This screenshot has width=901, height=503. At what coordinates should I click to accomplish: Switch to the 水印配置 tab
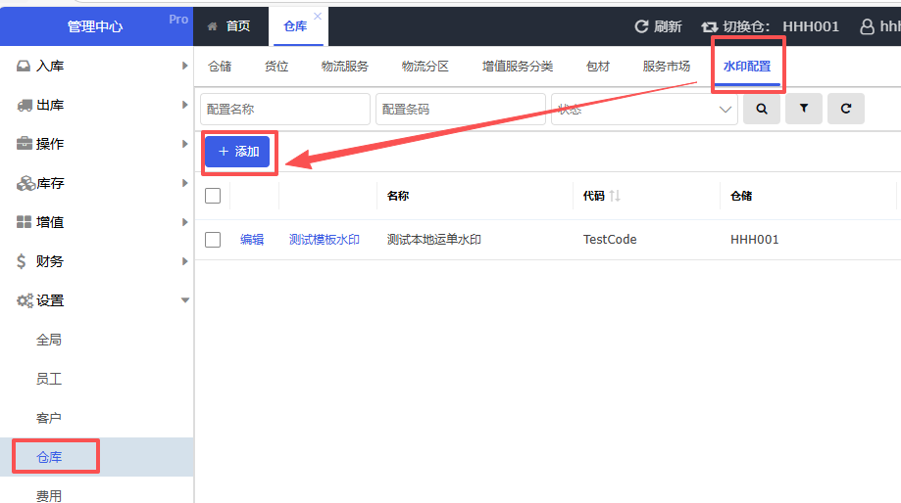[746, 67]
